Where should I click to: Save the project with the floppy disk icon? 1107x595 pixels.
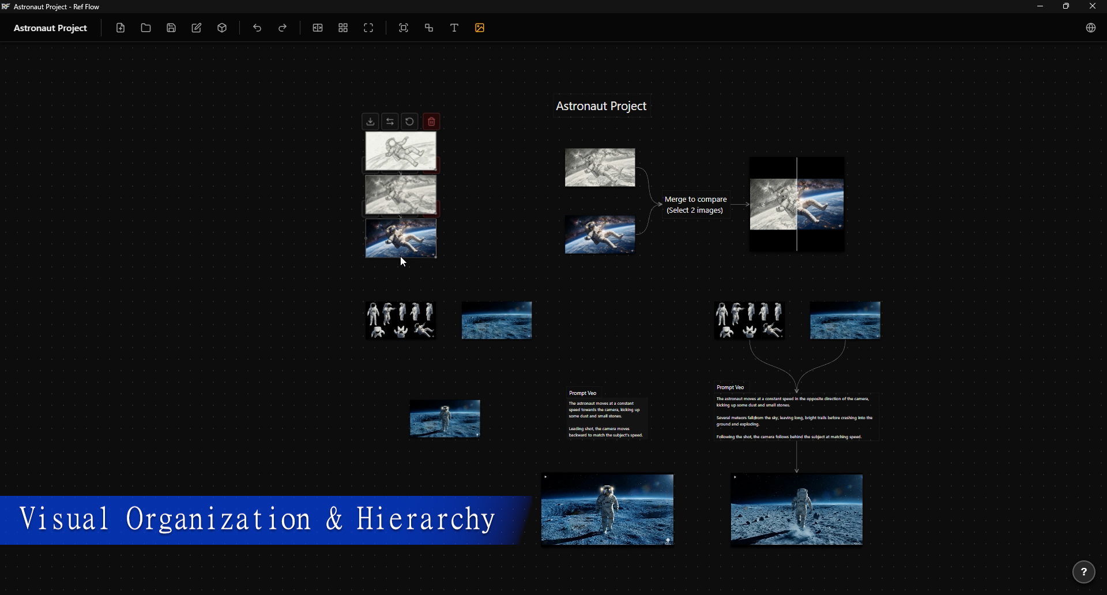tap(171, 28)
